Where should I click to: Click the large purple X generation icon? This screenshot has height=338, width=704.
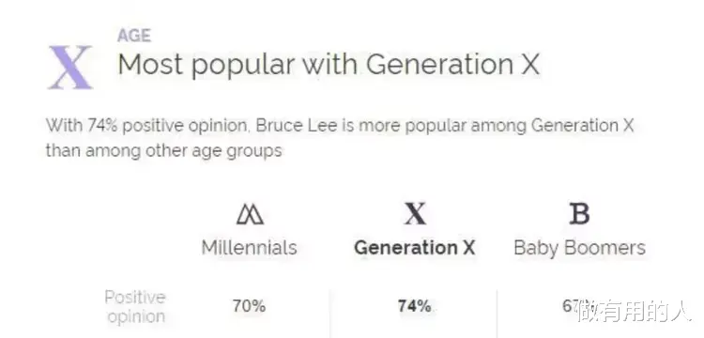tap(70, 68)
